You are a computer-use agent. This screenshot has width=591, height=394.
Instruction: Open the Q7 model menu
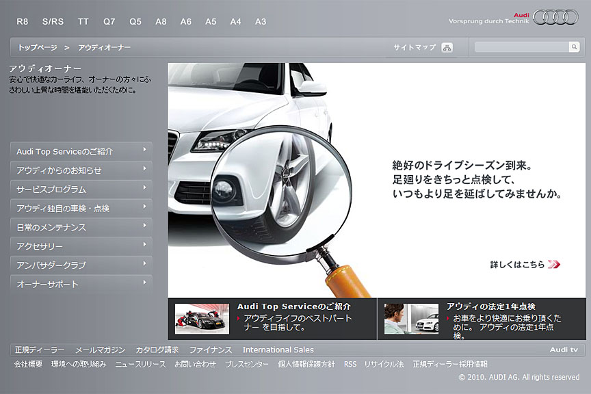[109, 21]
